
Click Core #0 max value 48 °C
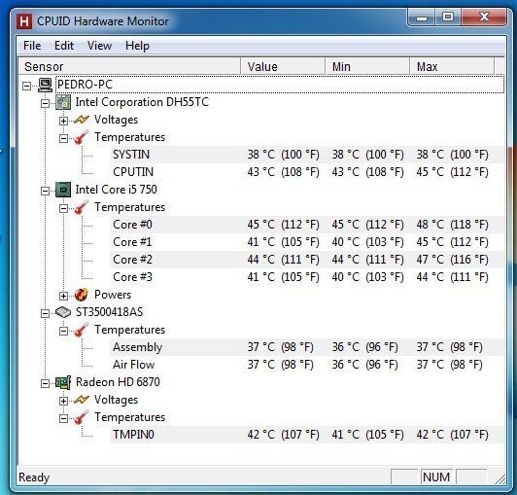[x=453, y=225]
